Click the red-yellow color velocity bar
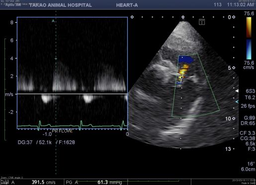The width and height of the screenshot is (256, 185). coord(249,27)
